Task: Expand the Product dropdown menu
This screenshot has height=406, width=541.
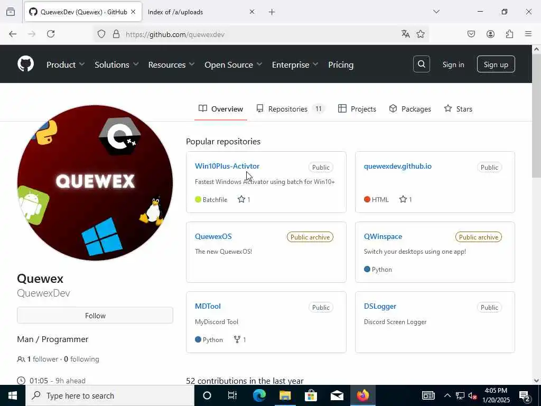Action: [66, 64]
